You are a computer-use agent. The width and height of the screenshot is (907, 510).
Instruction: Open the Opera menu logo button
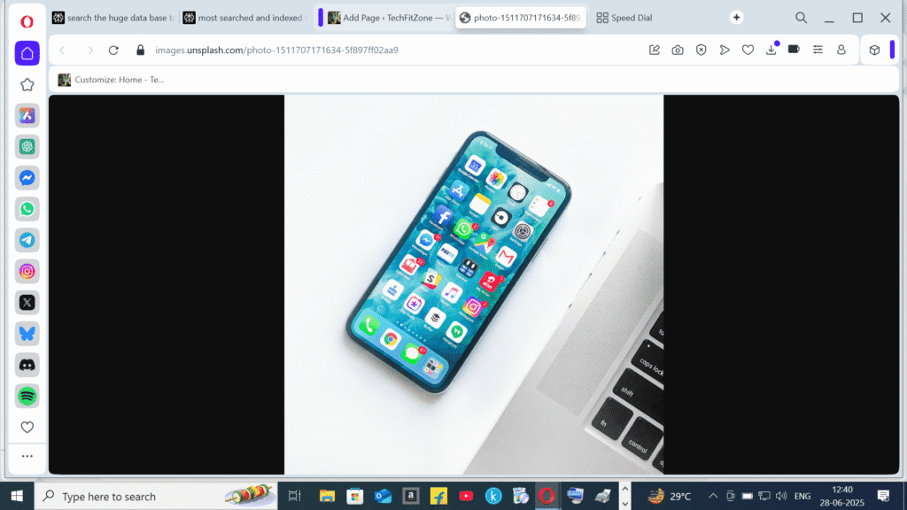click(x=27, y=22)
